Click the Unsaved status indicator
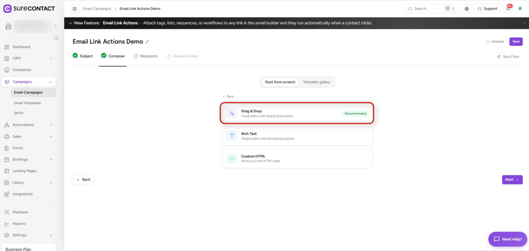The image size is (529, 251). pos(495,41)
